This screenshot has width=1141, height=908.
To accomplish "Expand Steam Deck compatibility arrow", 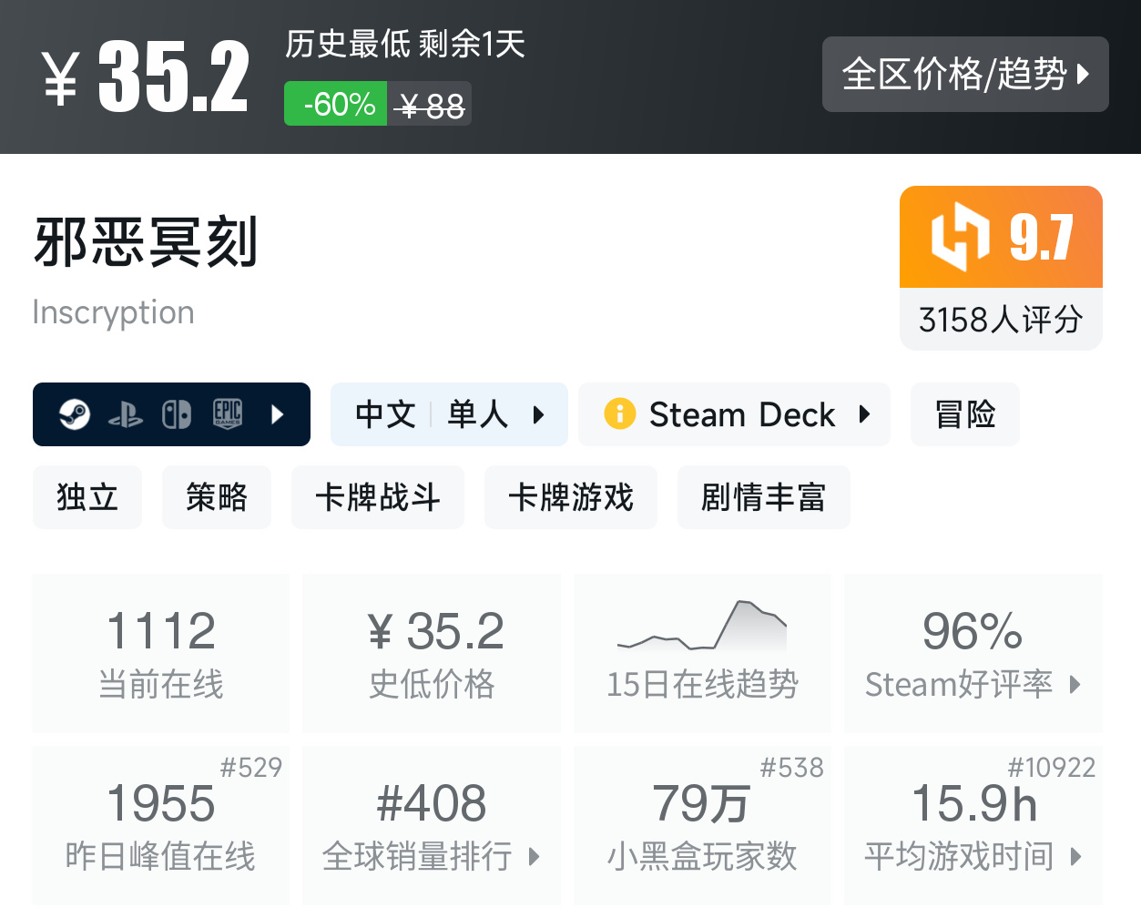I will click(864, 414).
